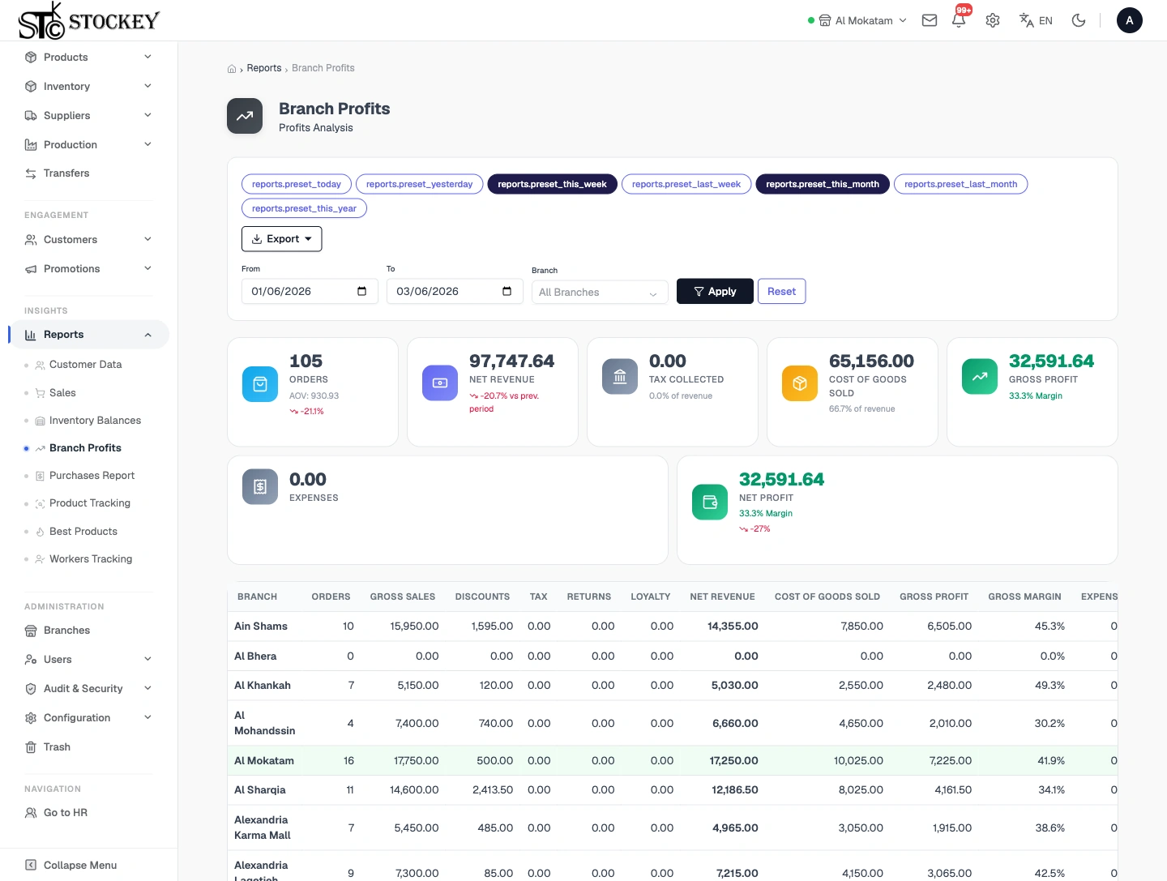This screenshot has height=881, width=1167.
Task: Switch language via EN translate icon
Action: pos(1036,20)
